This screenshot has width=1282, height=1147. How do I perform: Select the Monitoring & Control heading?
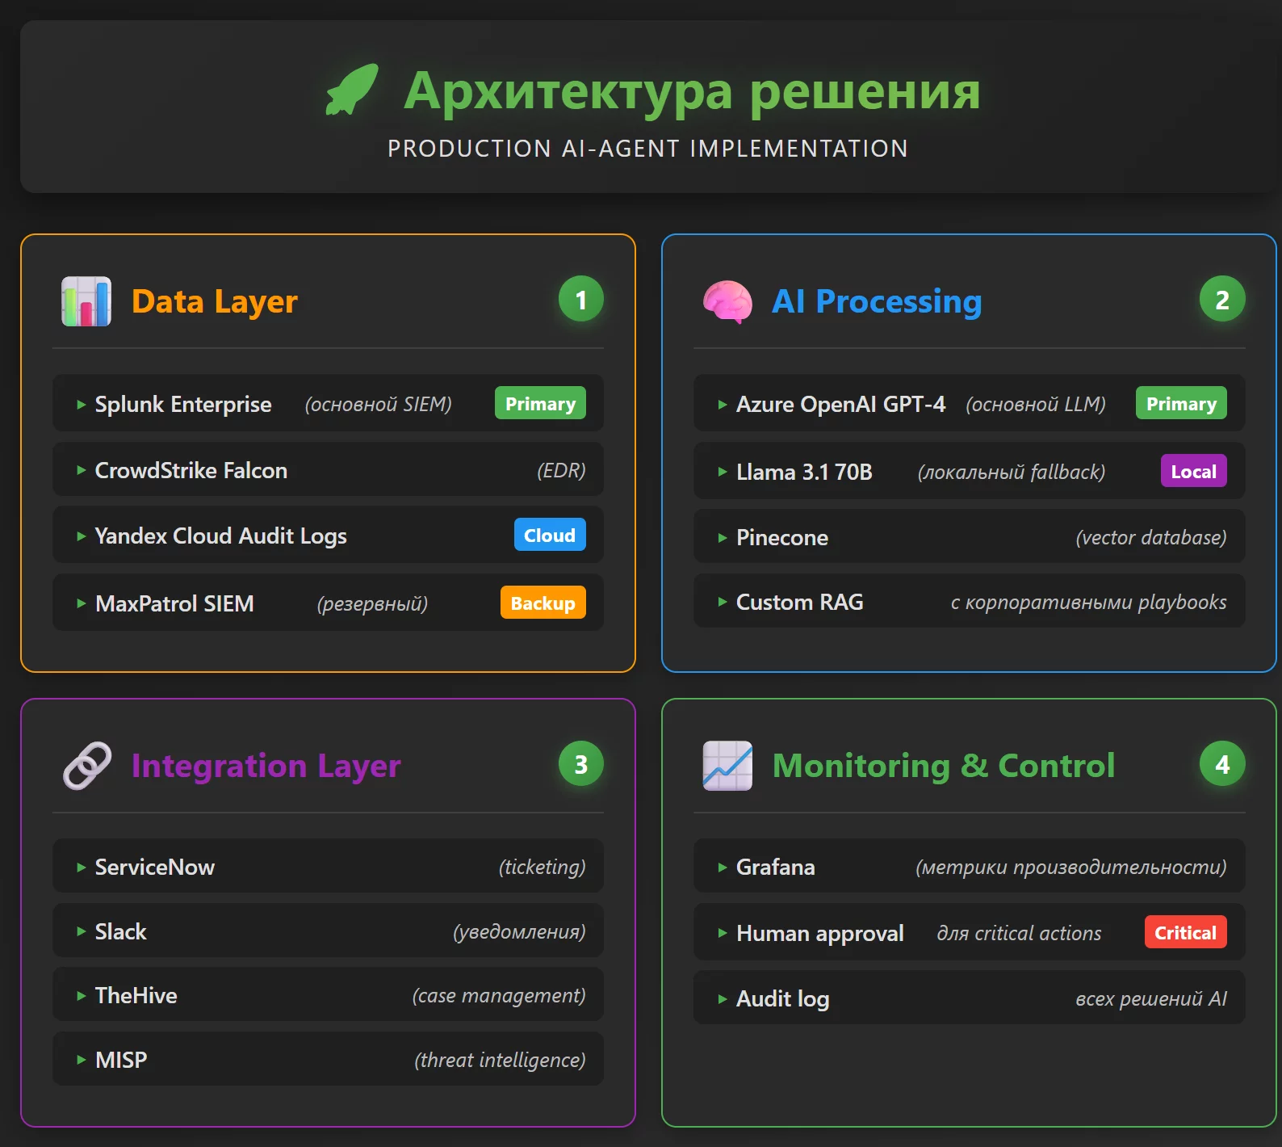[944, 766]
